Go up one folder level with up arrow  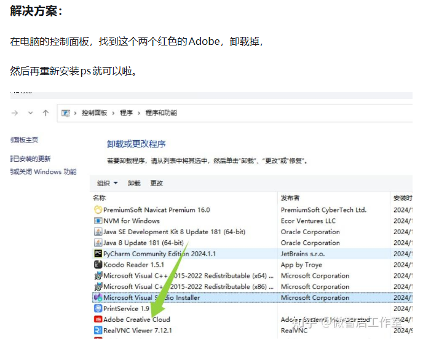tap(45, 113)
